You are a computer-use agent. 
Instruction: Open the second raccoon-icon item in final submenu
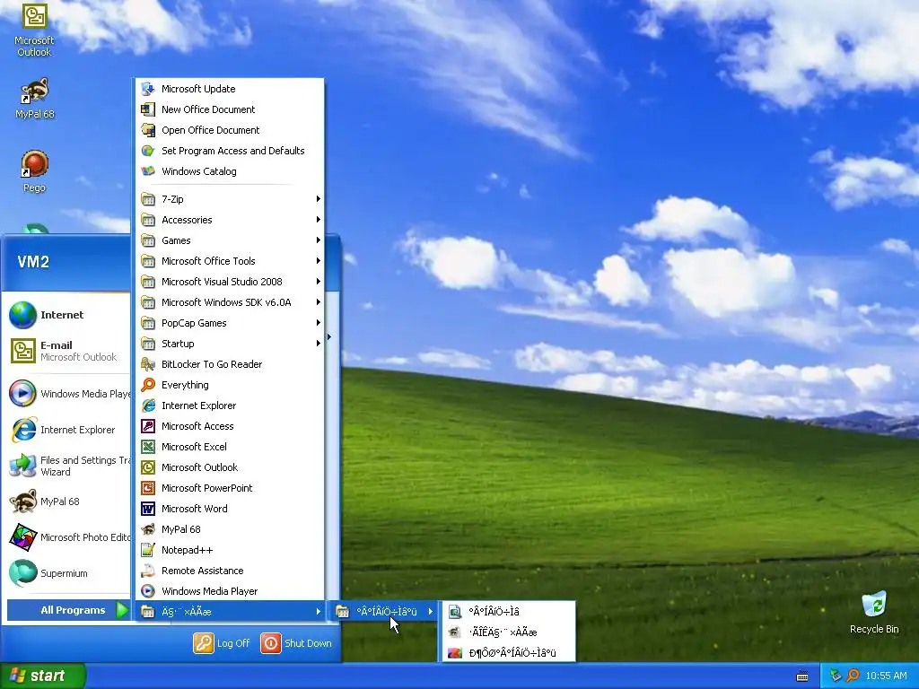tap(509, 632)
